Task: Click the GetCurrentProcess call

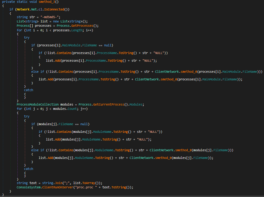Action: pos(108,104)
